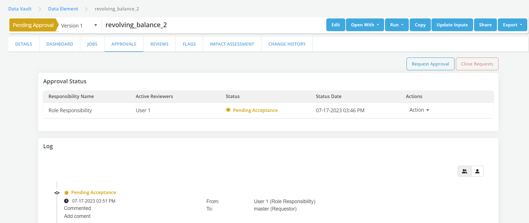The width and height of the screenshot is (529, 223).
Task: Click the Update Inputs button
Action: pos(452,25)
